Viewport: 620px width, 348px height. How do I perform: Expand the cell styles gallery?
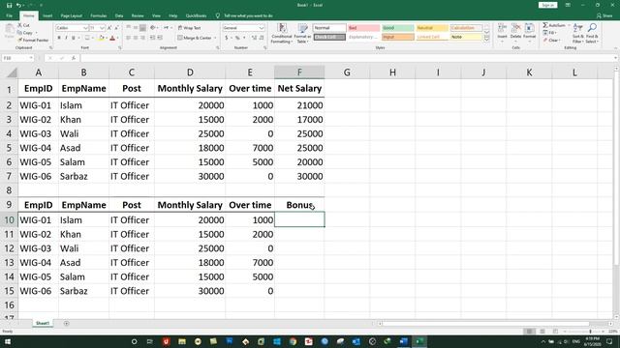point(486,40)
